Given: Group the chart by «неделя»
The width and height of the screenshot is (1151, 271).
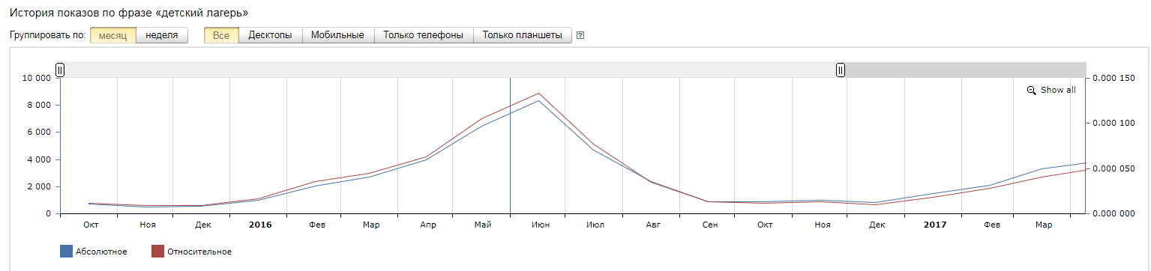Looking at the screenshot, I should [x=162, y=35].
